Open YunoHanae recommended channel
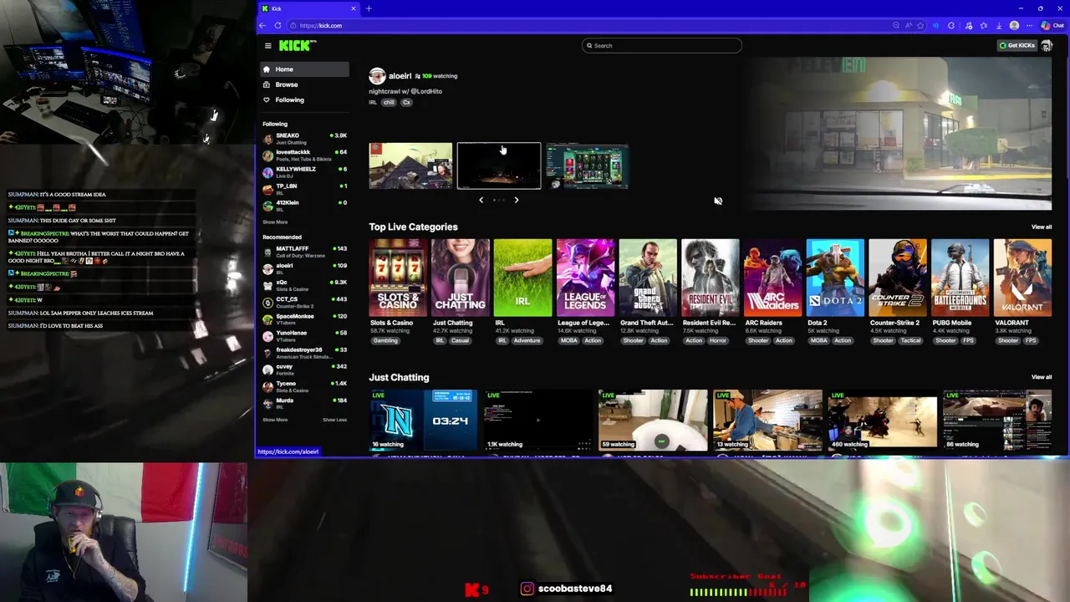This screenshot has width=1070, height=602. [x=304, y=336]
